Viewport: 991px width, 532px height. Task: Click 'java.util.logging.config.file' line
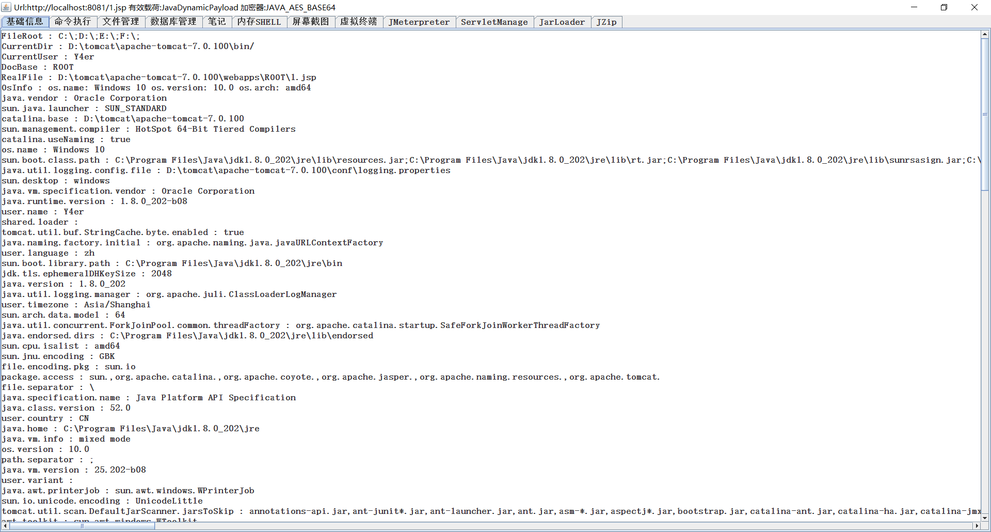226,170
